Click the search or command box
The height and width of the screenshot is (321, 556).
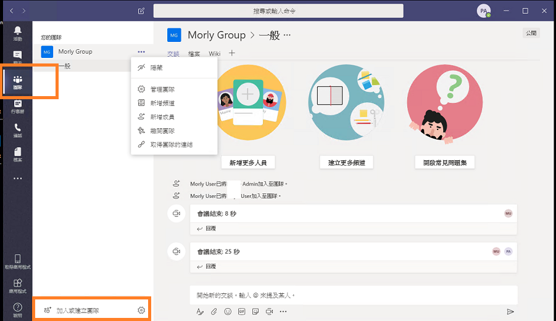[x=278, y=11]
